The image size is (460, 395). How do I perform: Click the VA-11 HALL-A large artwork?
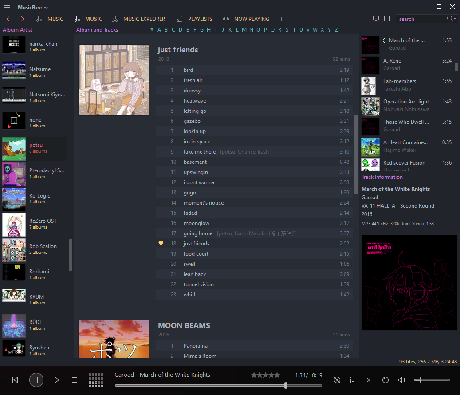tap(409, 283)
